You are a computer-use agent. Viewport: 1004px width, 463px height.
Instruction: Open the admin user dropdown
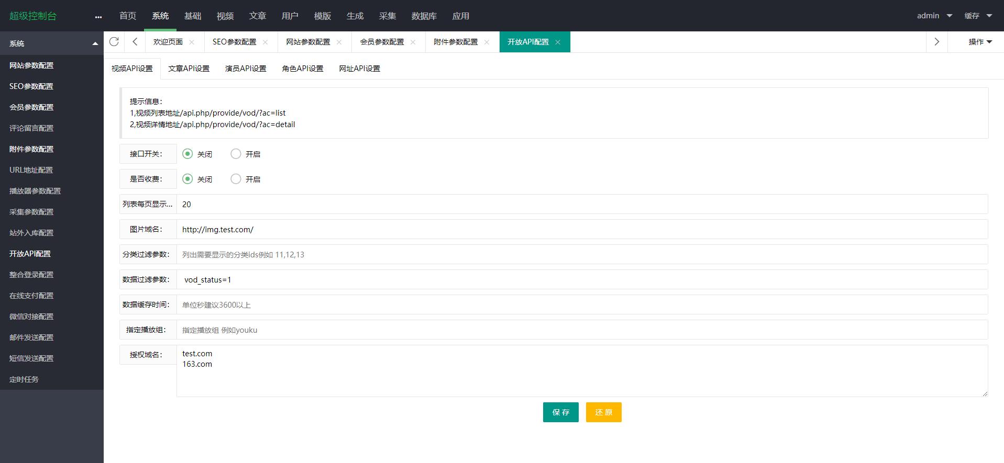[934, 16]
